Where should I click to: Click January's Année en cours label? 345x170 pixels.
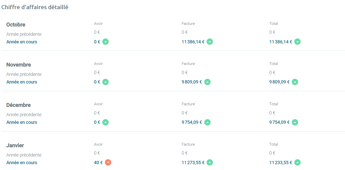pyautogui.click(x=22, y=163)
